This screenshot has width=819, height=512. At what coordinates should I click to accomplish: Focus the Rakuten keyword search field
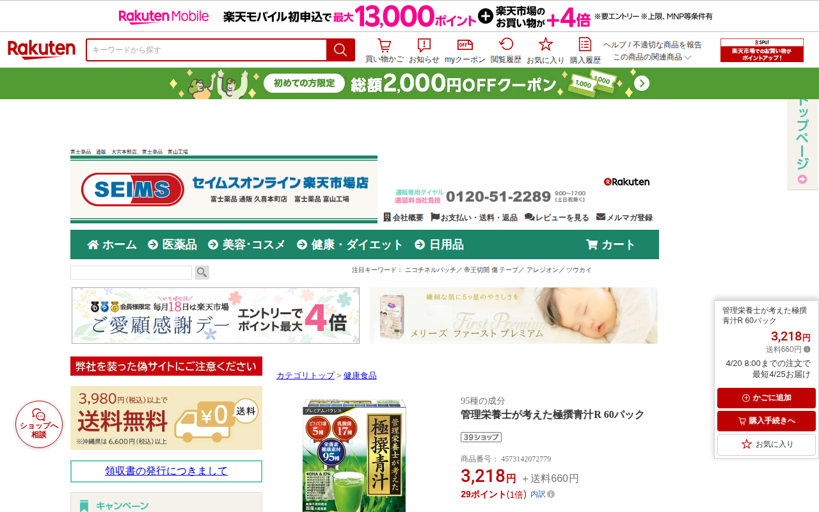207,50
